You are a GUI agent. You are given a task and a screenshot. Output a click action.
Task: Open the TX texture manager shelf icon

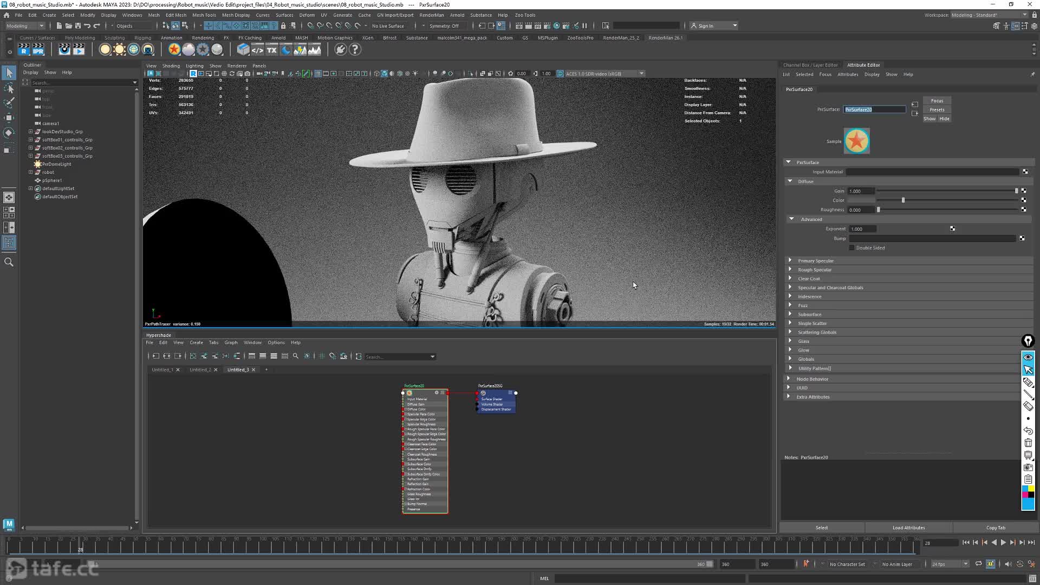pyautogui.click(x=271, y=50)
